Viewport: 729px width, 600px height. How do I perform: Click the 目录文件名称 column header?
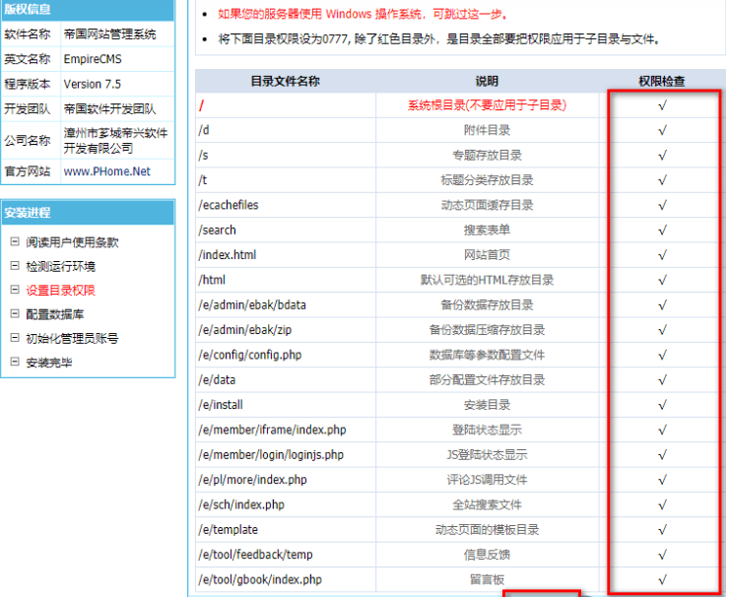(285, 81)
